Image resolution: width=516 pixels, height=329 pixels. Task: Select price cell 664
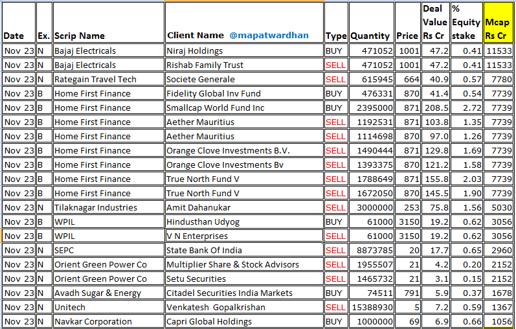click(407, 79)
